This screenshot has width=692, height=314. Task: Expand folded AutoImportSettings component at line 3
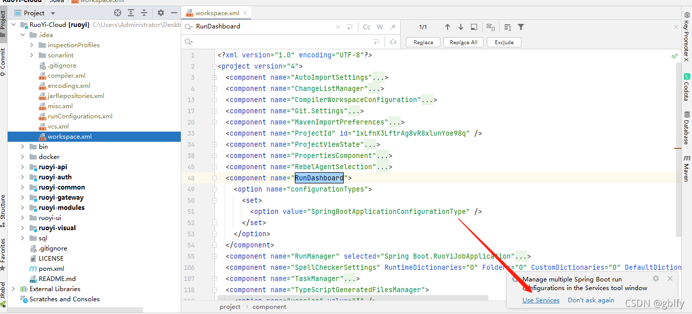click(215, 78)
